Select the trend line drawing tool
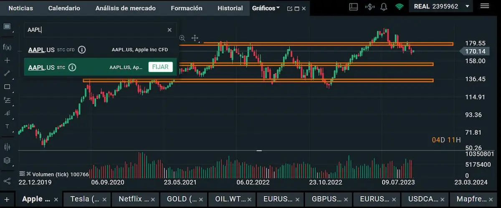 [7, 73]
